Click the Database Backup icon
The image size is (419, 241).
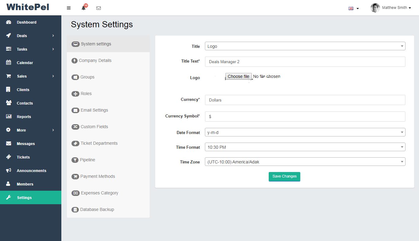(x=75, y=210)
